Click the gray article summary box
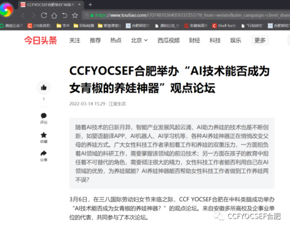 tap(172, 153)
